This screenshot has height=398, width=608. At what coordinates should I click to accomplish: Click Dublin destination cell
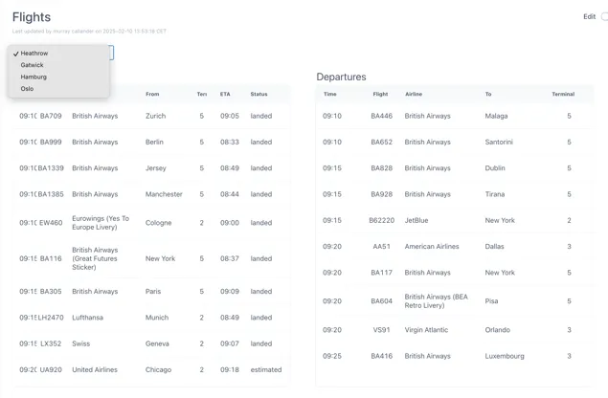(495, 168)
